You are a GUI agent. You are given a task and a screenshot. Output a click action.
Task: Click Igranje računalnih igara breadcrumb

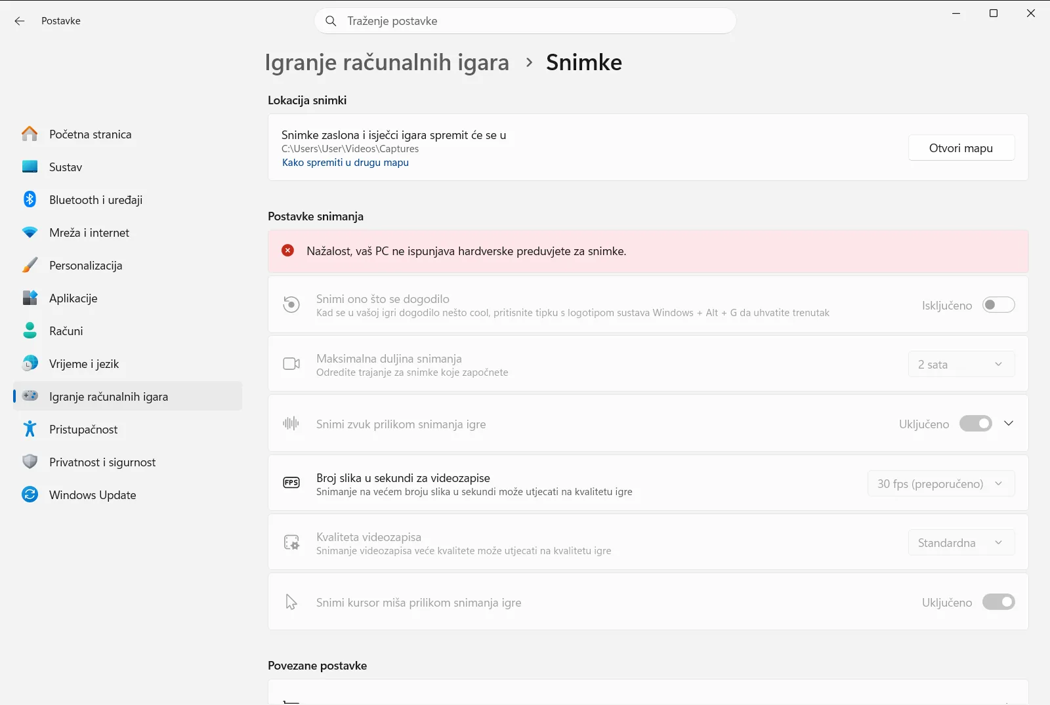(x=387, y=62)
